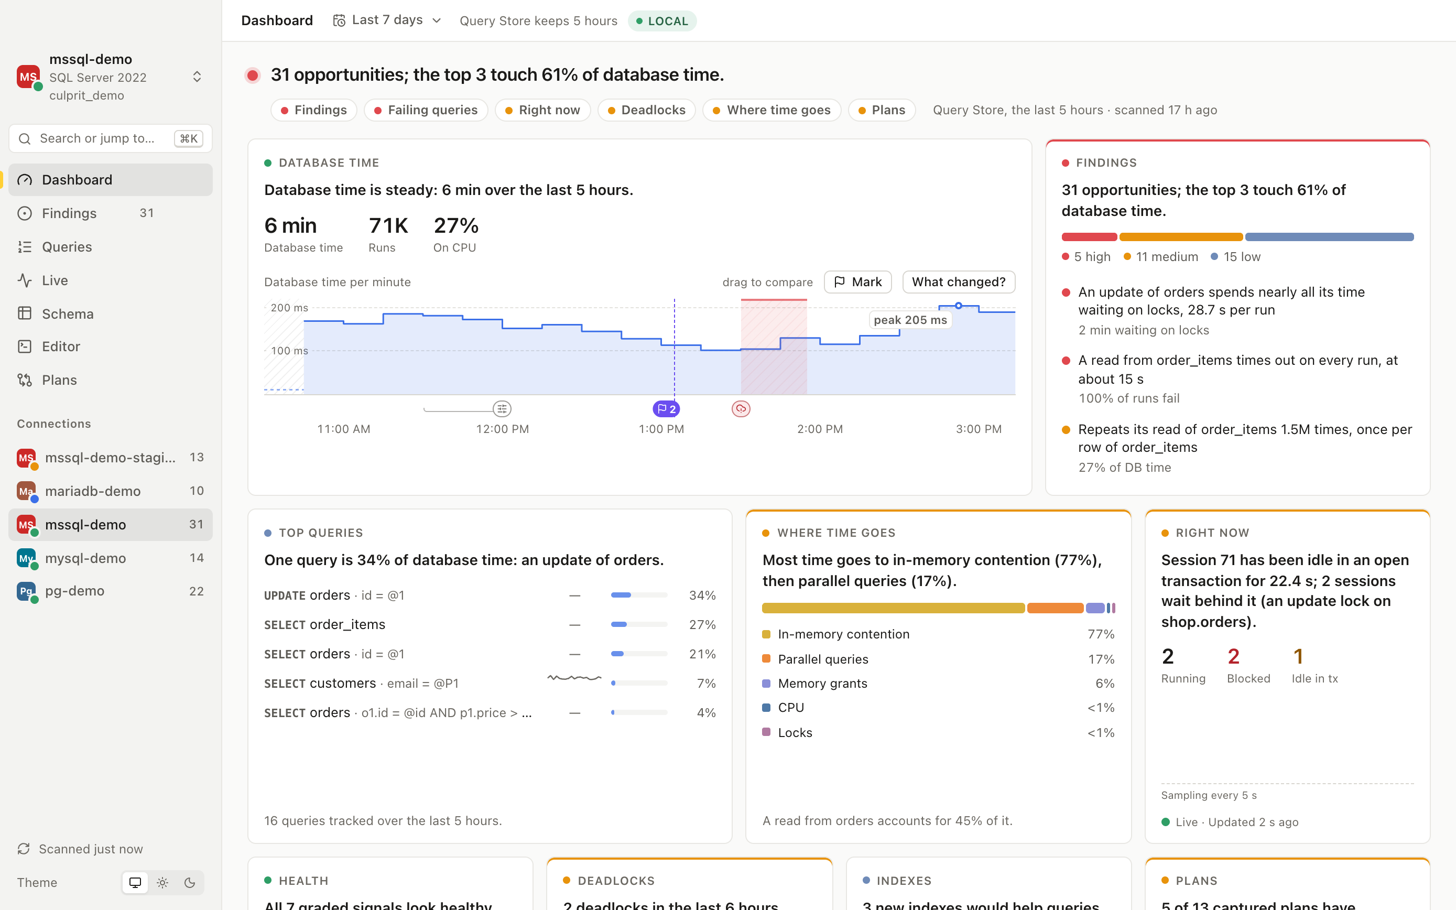1456x910 pixels.
Task: Click the Search or jump to field
Action: point(110,138)
